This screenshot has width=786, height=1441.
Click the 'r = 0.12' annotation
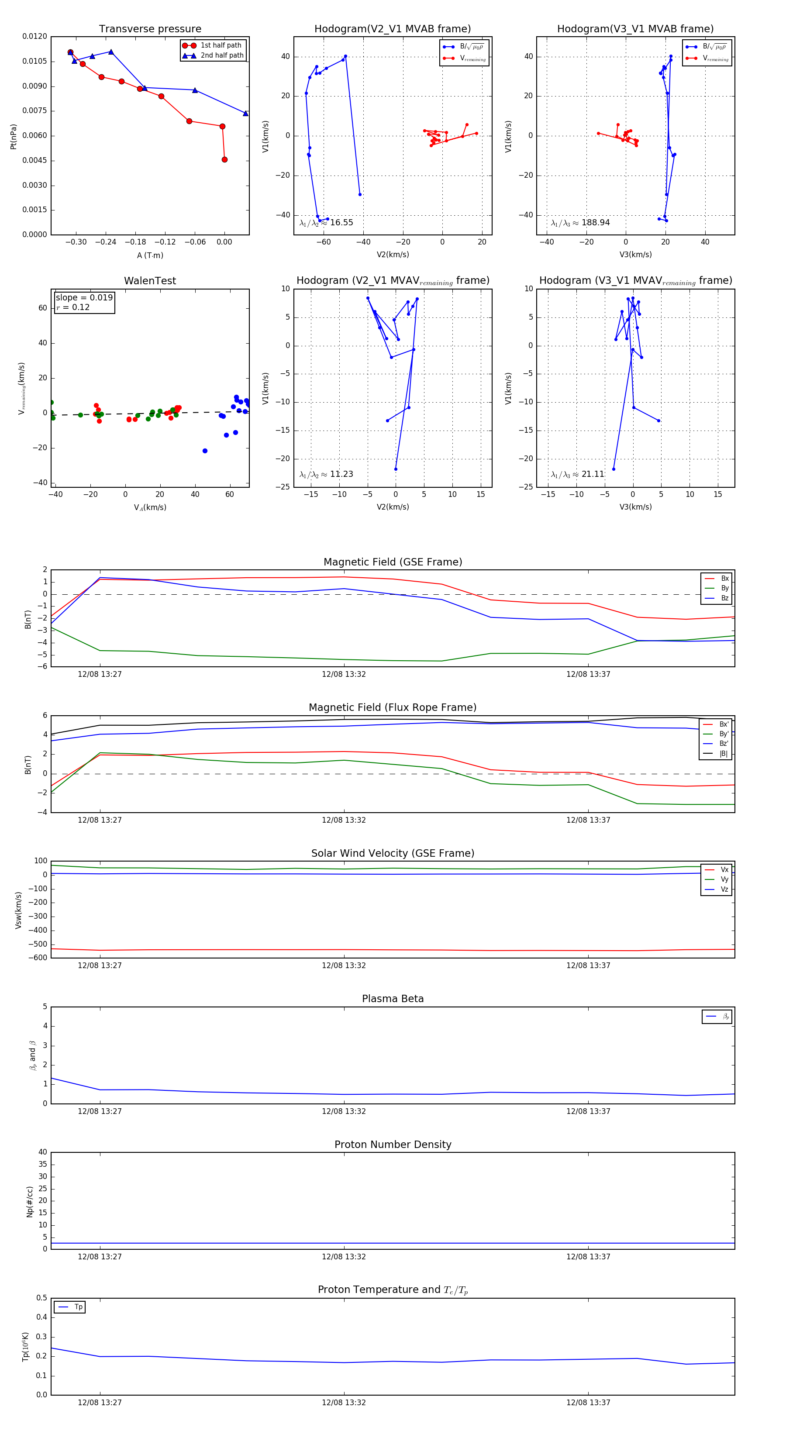(x=73, y=307)
